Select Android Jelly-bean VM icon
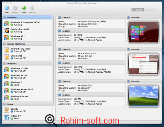Screen dimensions: 164x127 pyautogui.click(x=7, y=50)
